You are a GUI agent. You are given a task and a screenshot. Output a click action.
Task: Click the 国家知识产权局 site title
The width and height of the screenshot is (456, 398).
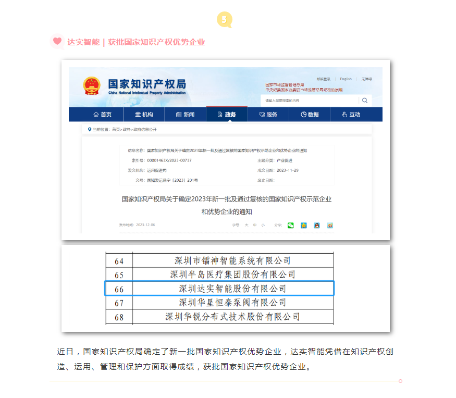click(147, 84)
